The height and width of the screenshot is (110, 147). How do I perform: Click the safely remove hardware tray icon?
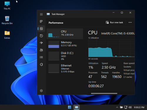pos(121,107)
